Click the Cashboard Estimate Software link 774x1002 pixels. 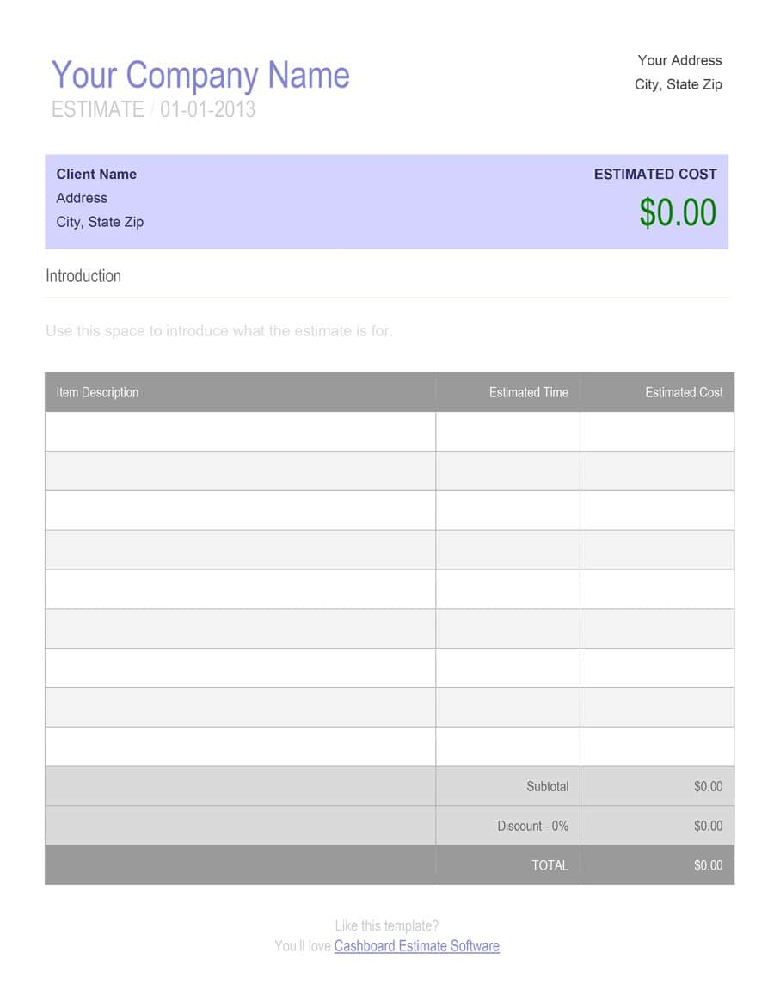(416, 946)
